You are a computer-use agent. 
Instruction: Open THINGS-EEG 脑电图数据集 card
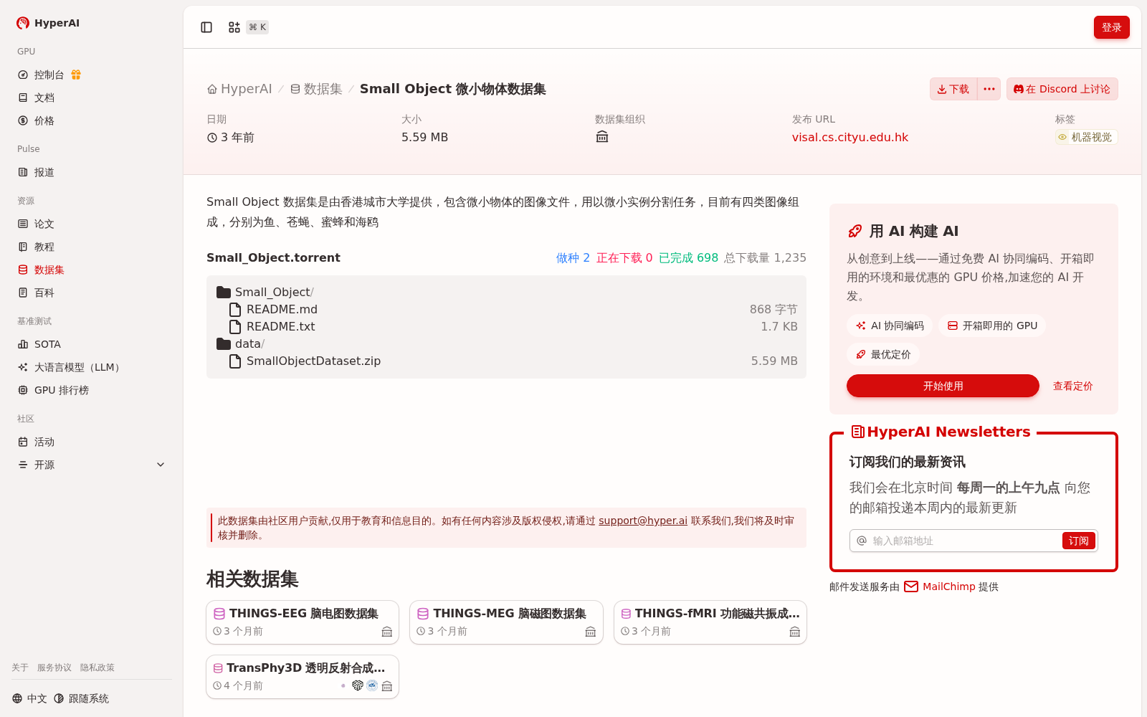[x=303, y=622]
